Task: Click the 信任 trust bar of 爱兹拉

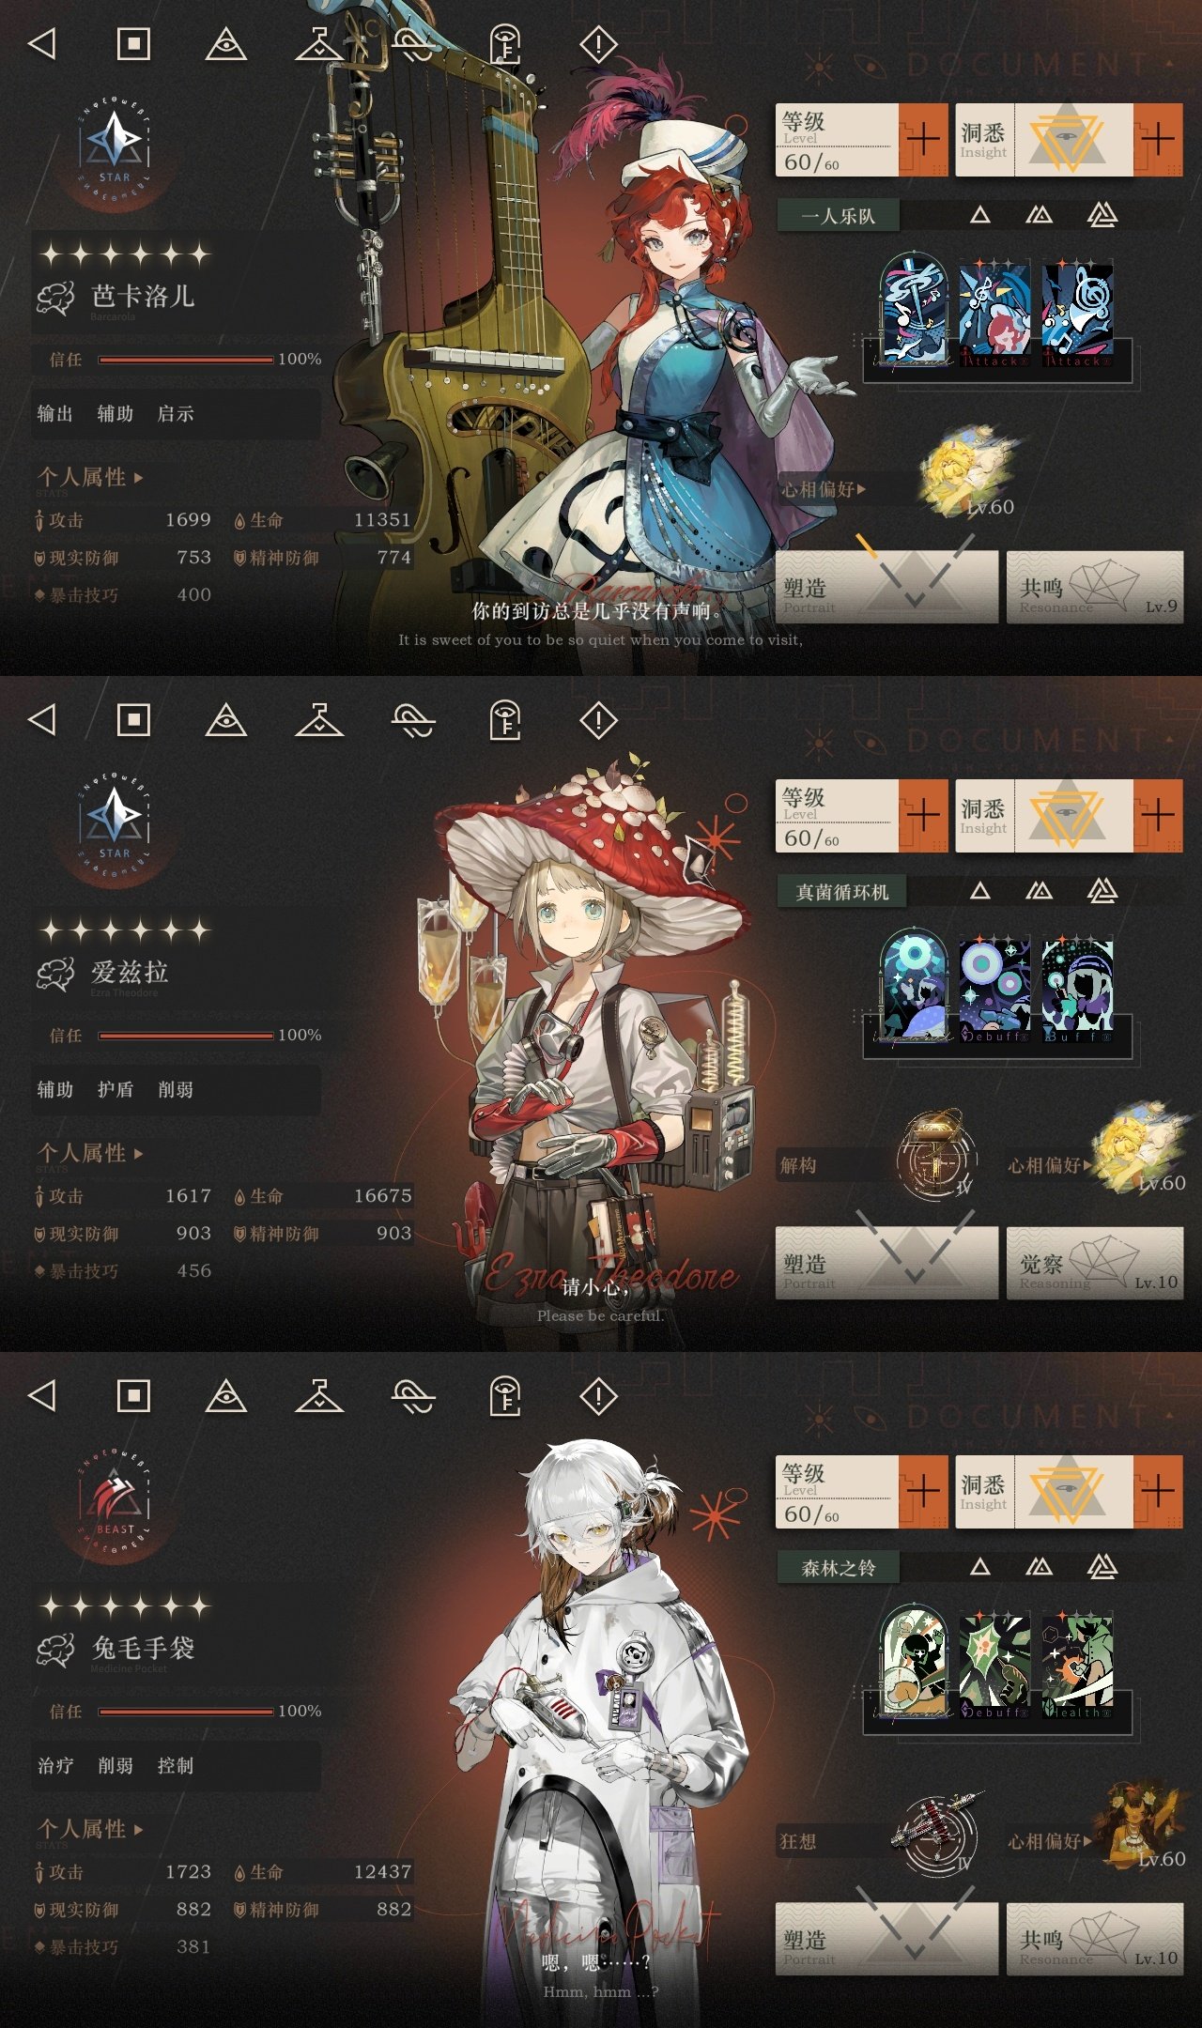Action: [x=185, y=1036]
